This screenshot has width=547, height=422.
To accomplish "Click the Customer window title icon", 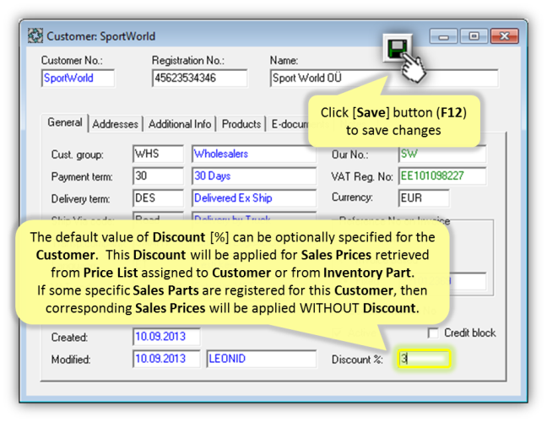I will [x=35, y=36].
